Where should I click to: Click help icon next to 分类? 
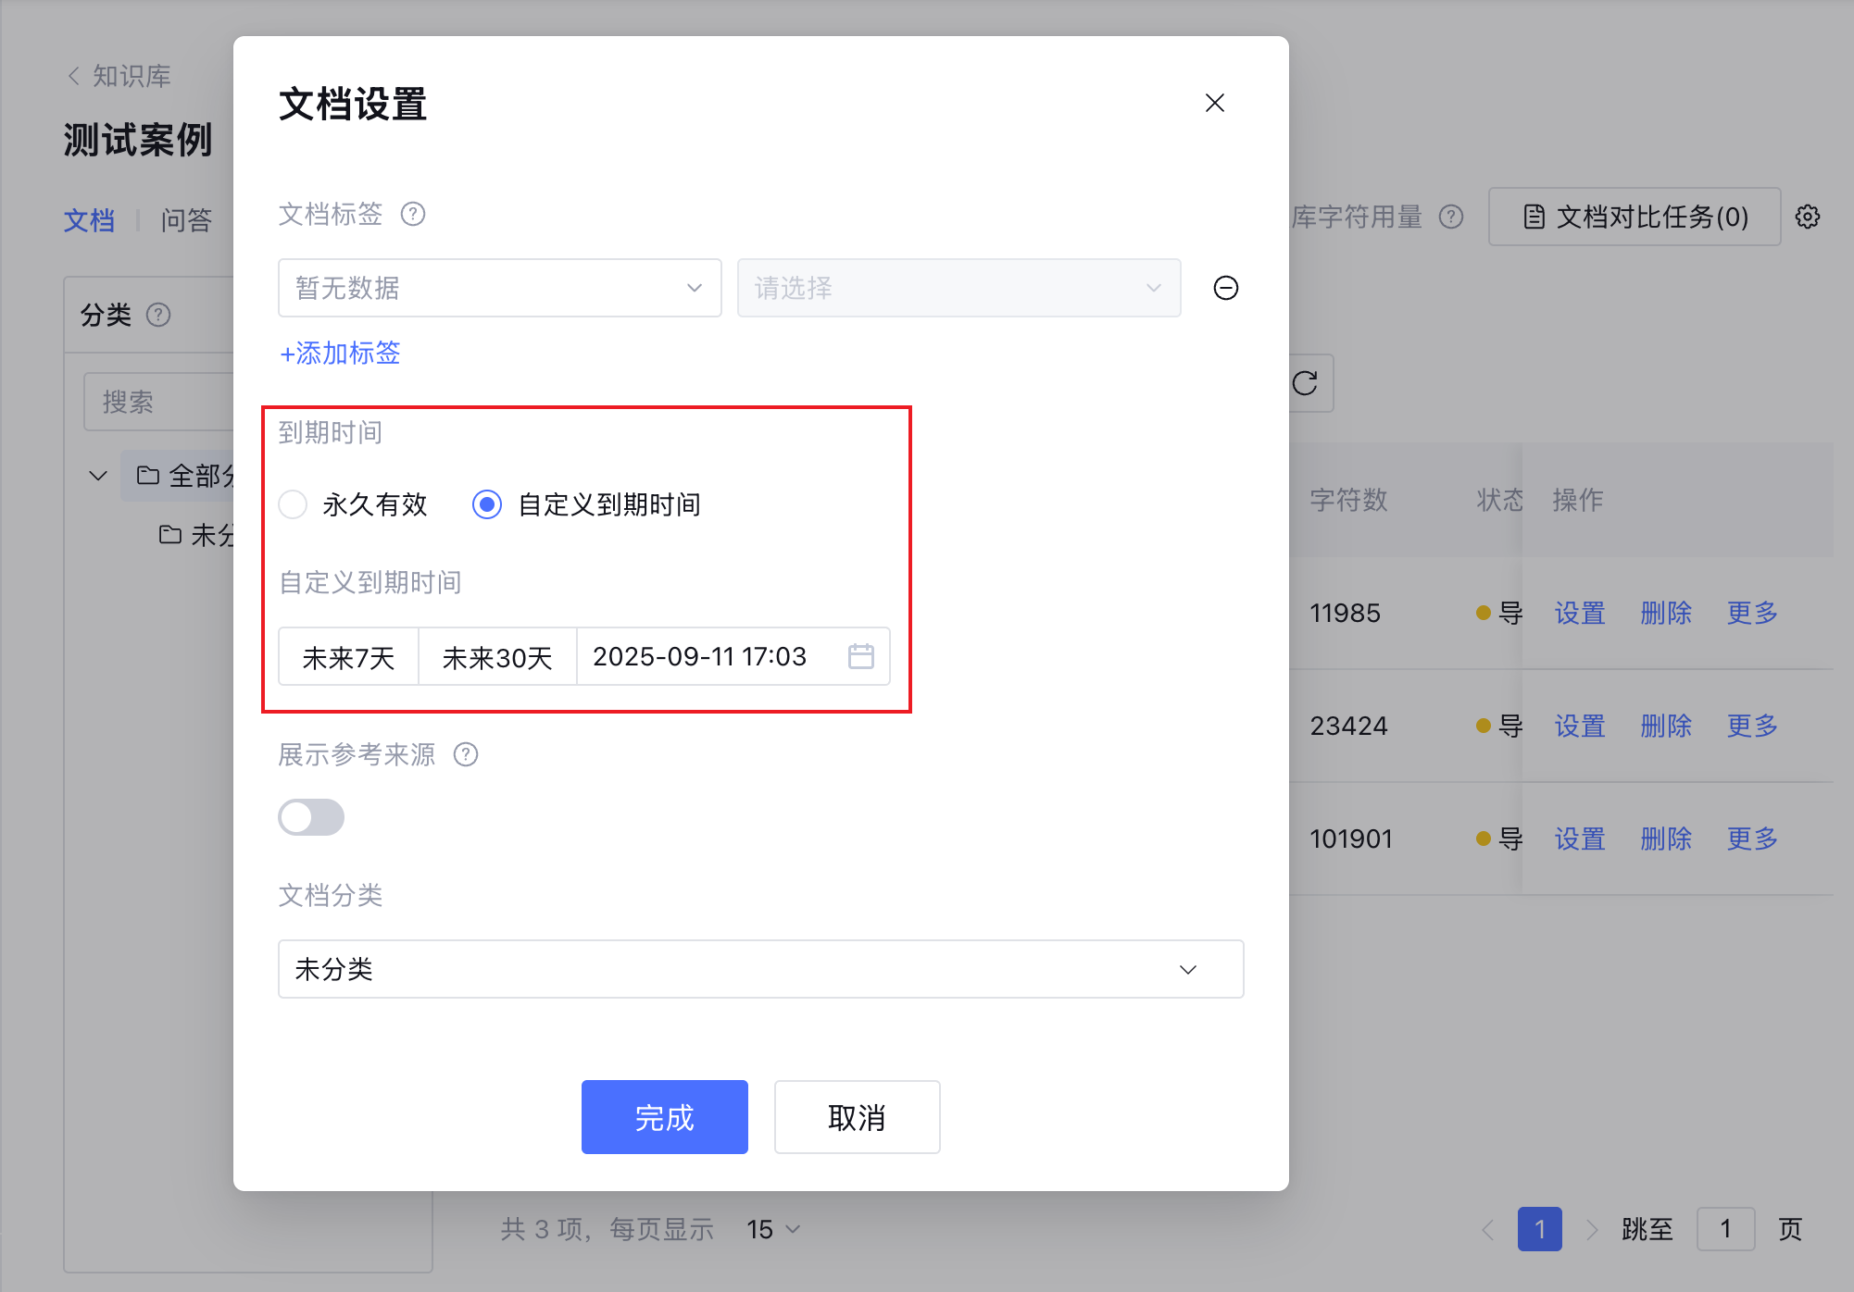tap(158, 315)
